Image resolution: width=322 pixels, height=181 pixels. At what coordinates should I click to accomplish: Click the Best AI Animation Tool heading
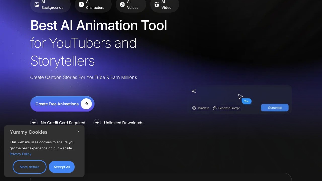click(99, 25)
